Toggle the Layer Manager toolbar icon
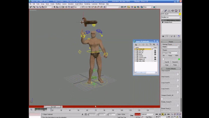 click(128, 7)
